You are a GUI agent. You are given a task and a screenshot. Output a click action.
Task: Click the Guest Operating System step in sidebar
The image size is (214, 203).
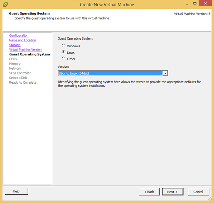click(x=30, y=54)
